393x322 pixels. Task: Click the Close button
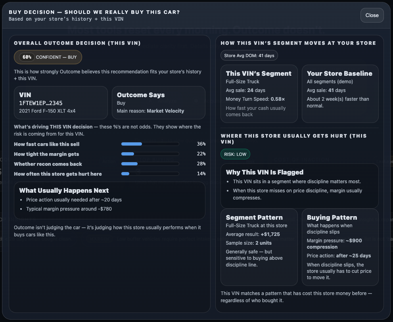coord(371,15)
